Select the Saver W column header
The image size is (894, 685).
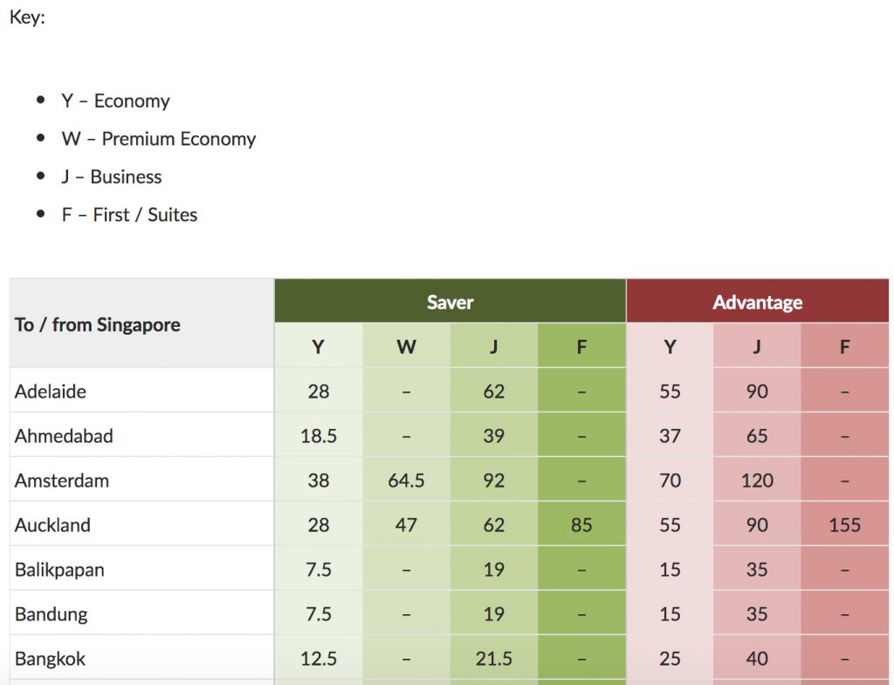[406, 347]
